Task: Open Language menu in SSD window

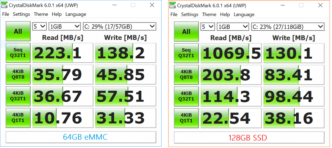Action: [244, 15]
